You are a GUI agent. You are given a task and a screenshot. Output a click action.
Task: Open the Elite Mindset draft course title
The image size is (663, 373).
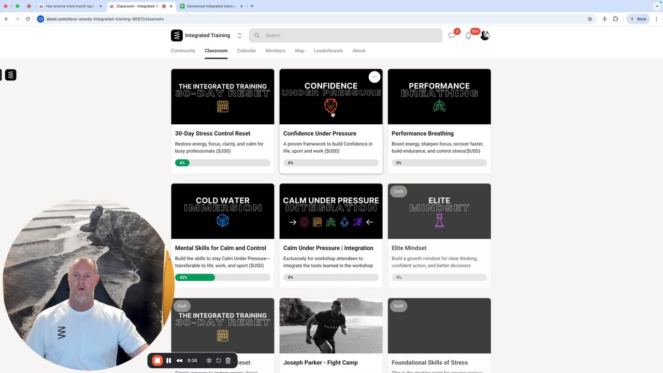coord(409,248)
